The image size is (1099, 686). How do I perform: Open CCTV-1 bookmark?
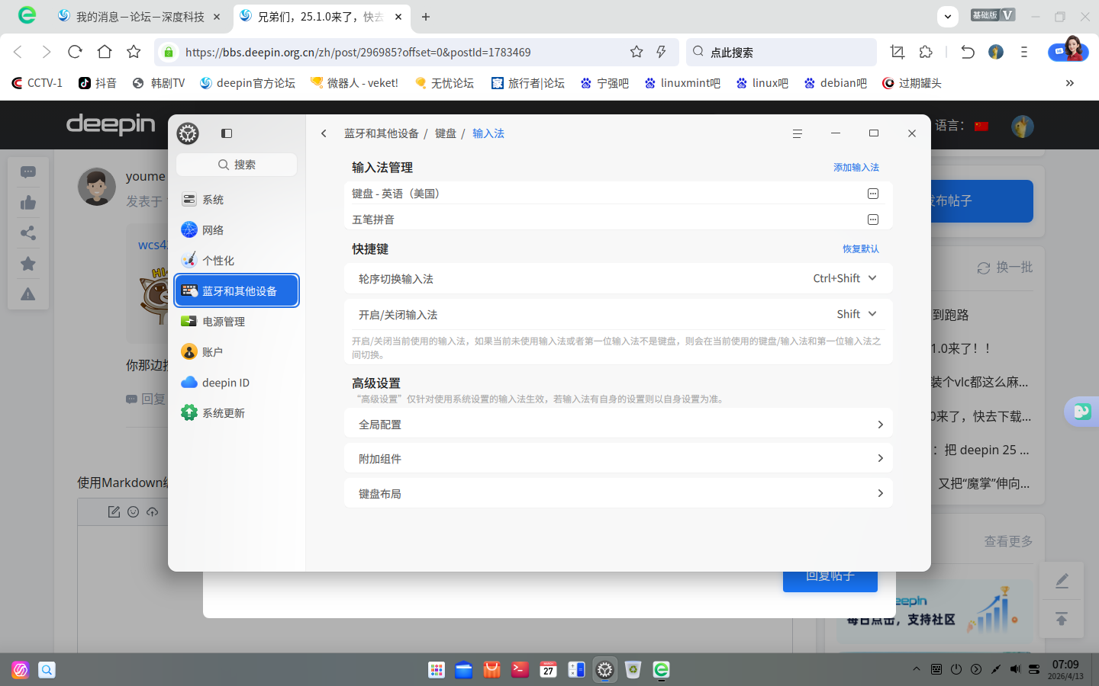coord(37,83)
